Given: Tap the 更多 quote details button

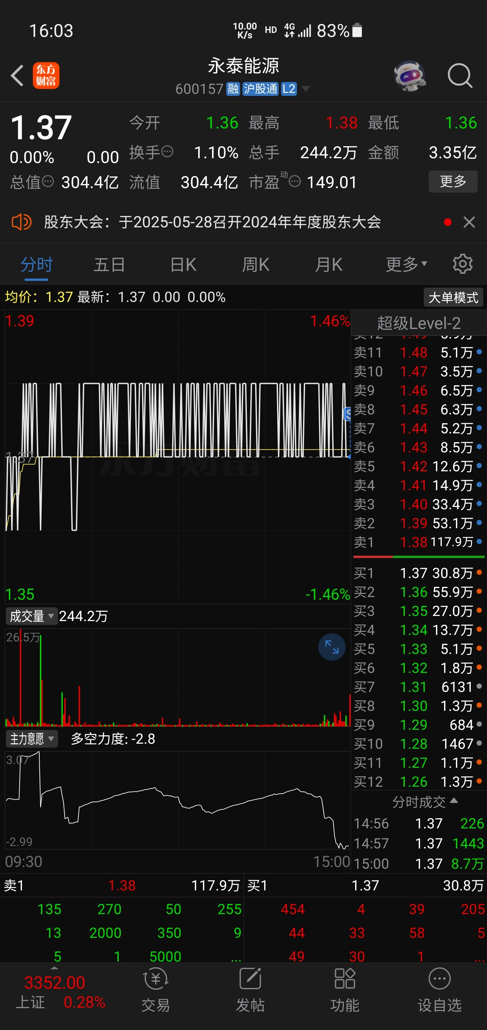Looking at the screenshot, I should coord(453,182).
